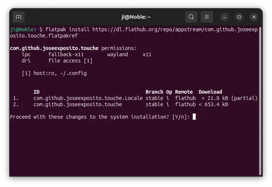Close the terminal window

[254, 17]
